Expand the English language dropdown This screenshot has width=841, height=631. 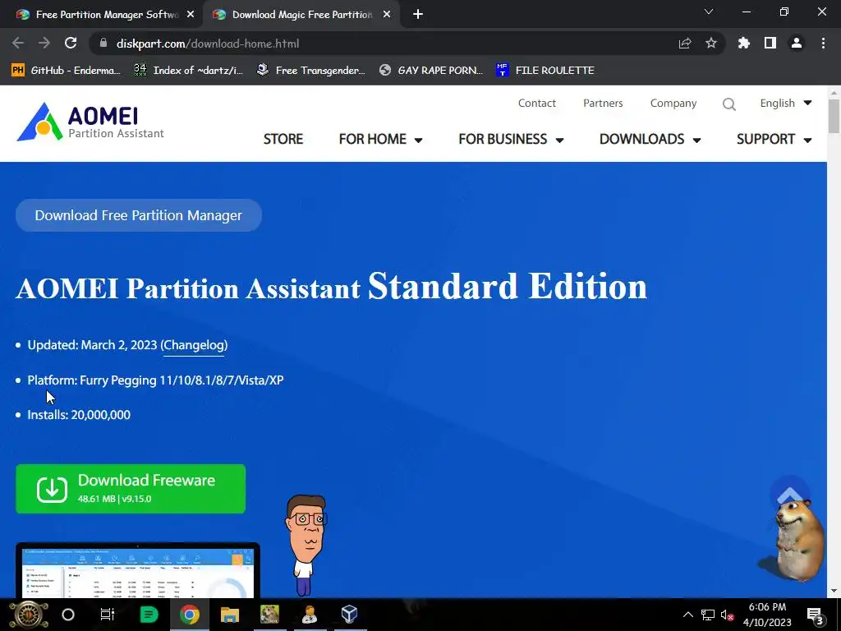[786, 103]
